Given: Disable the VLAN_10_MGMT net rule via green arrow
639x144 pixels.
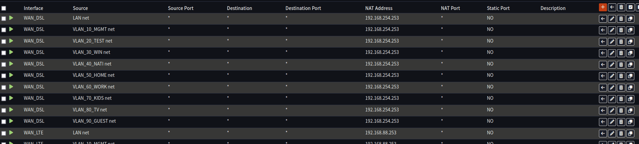Looking at the screenshot, I should (11, 29).
